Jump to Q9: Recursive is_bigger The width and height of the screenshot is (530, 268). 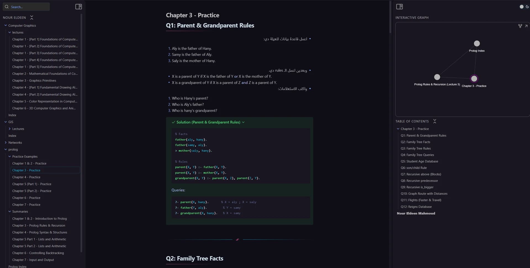pos(417,187)
